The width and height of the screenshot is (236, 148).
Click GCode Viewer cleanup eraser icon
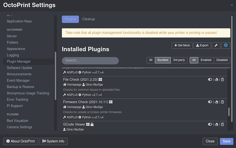217,124
